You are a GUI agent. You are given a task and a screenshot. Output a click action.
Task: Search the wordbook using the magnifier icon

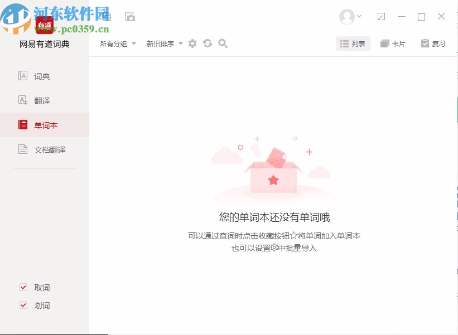223,43
